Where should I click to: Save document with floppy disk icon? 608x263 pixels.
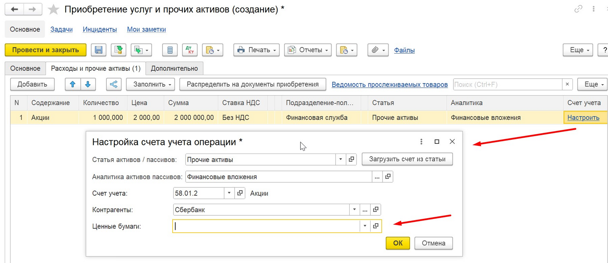point(98,50)
